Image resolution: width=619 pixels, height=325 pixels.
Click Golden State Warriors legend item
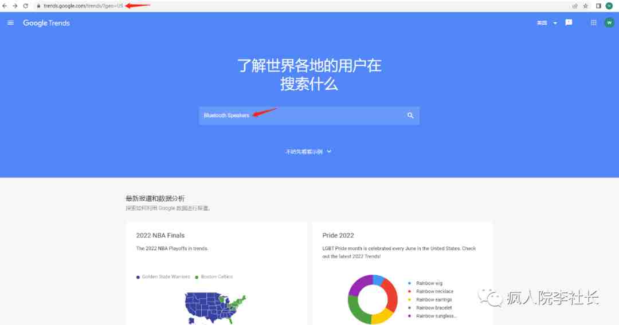click(x=163, y=277)
